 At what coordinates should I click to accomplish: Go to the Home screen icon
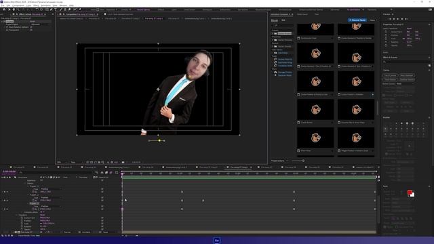(4, 9)
